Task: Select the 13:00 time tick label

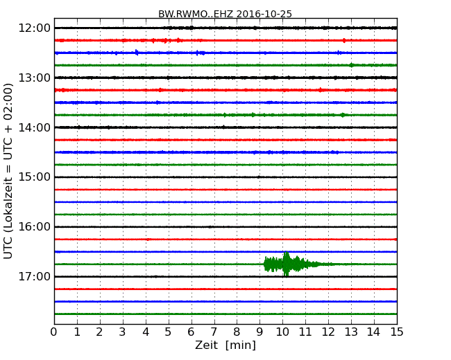Action: tap(35, 78)
